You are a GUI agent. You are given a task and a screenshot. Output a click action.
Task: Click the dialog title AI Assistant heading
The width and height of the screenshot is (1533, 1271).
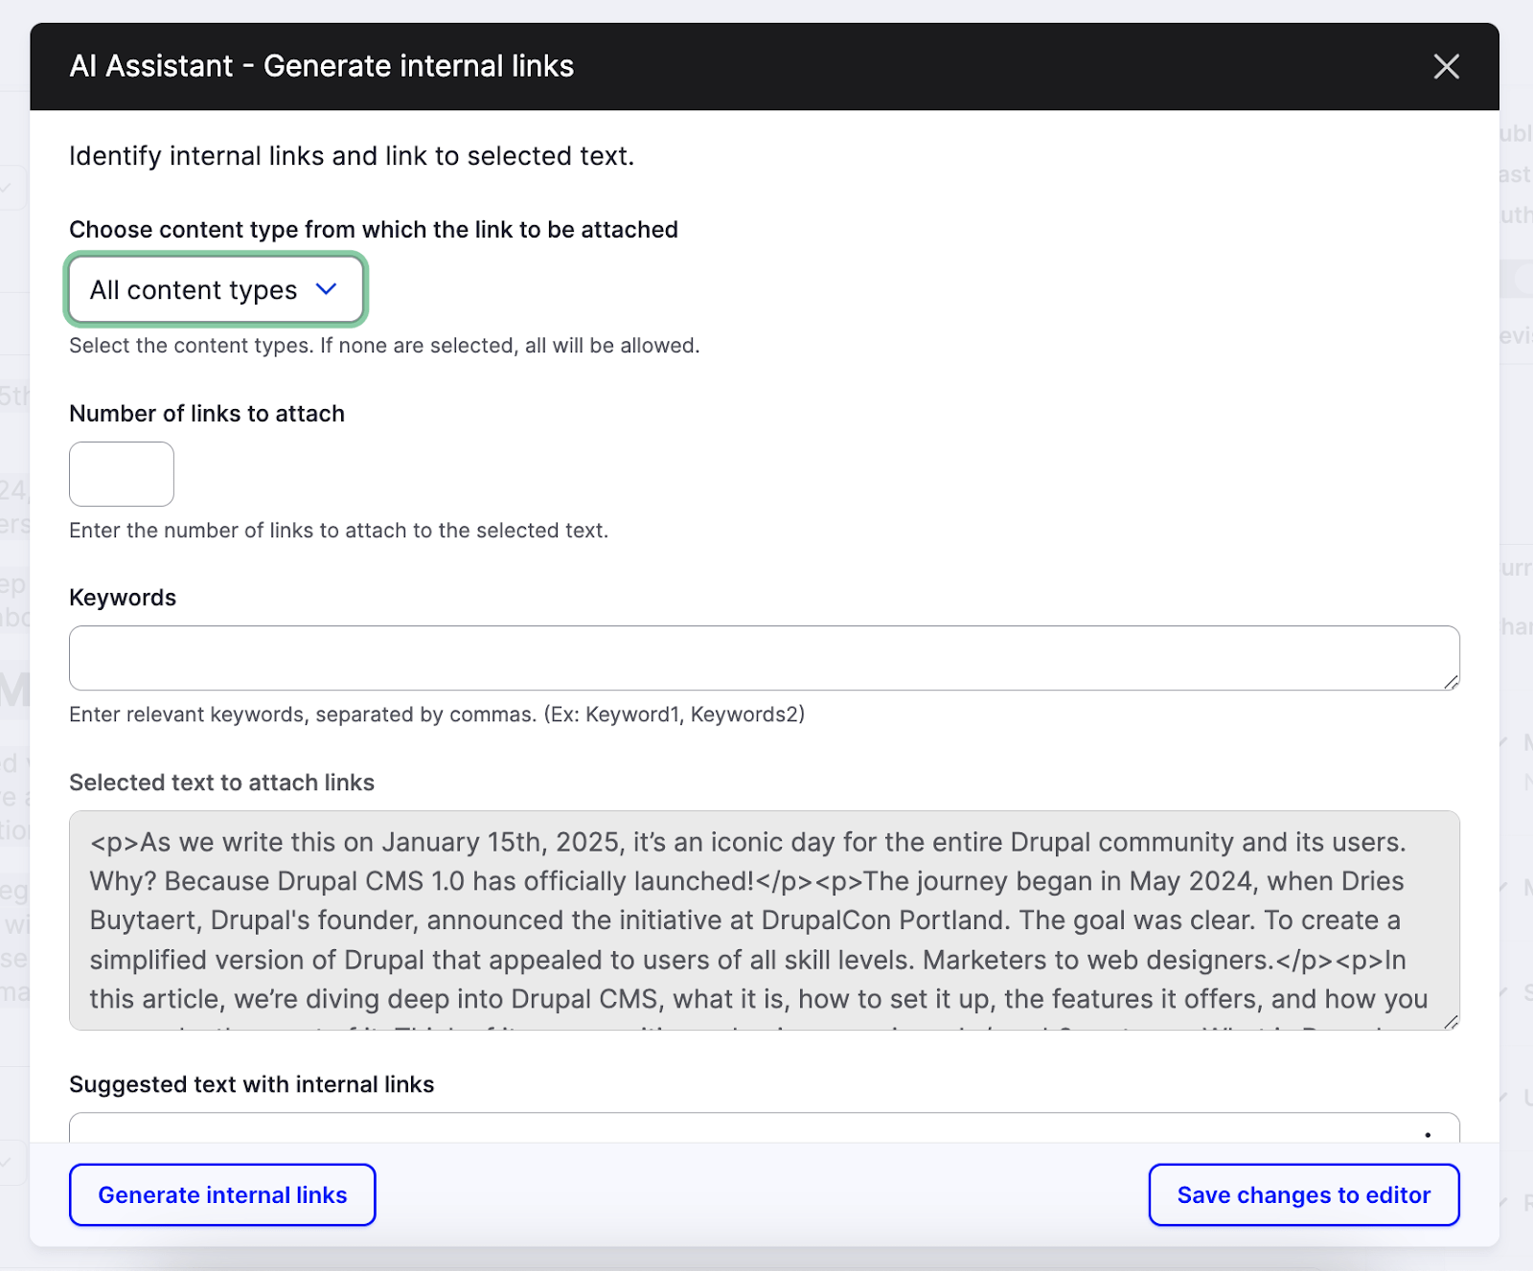(x=322, y=66)
